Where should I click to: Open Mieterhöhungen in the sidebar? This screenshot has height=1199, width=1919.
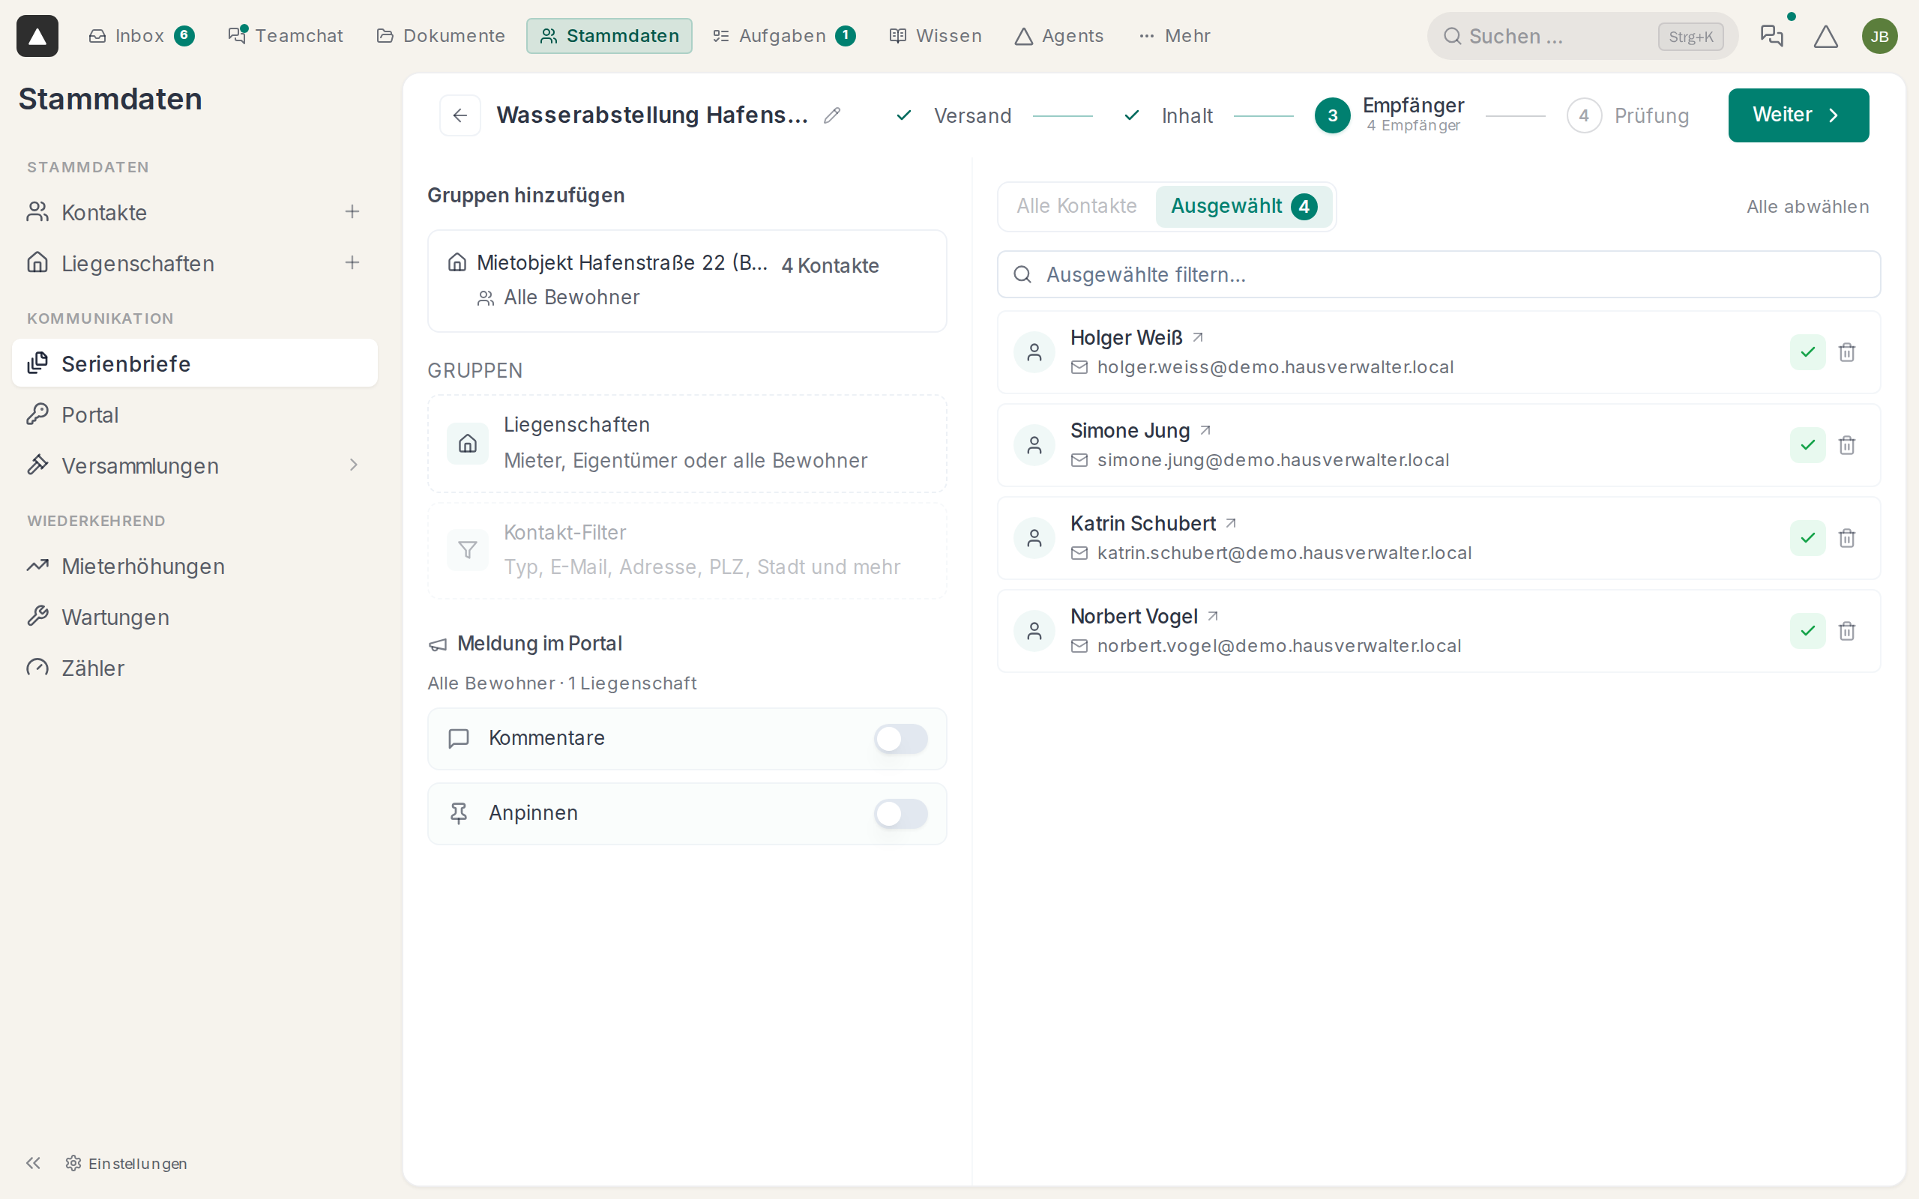194,567
